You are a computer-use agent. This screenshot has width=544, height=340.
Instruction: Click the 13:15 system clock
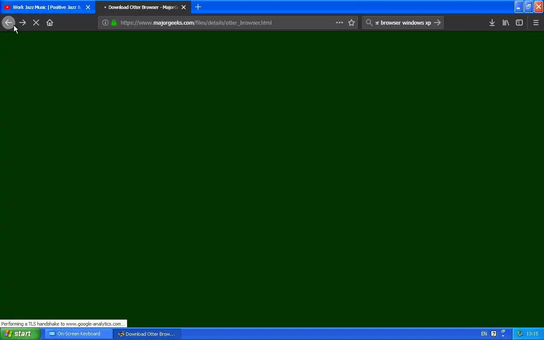(x=532, y=334)
